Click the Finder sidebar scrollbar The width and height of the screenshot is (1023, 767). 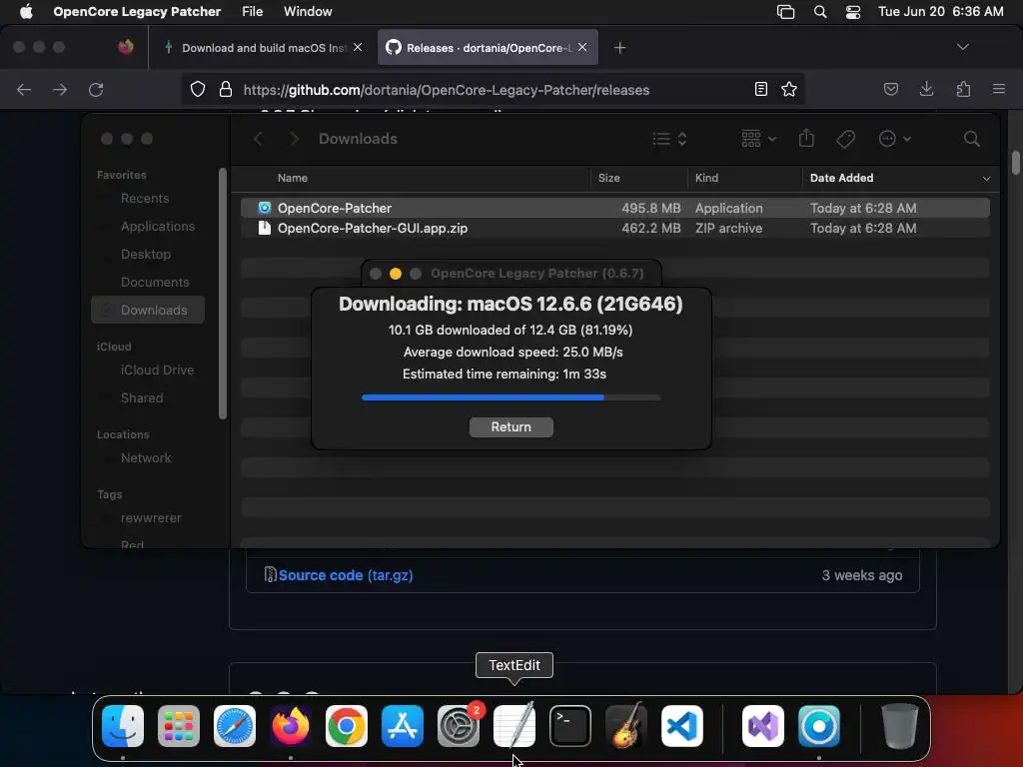223,294
